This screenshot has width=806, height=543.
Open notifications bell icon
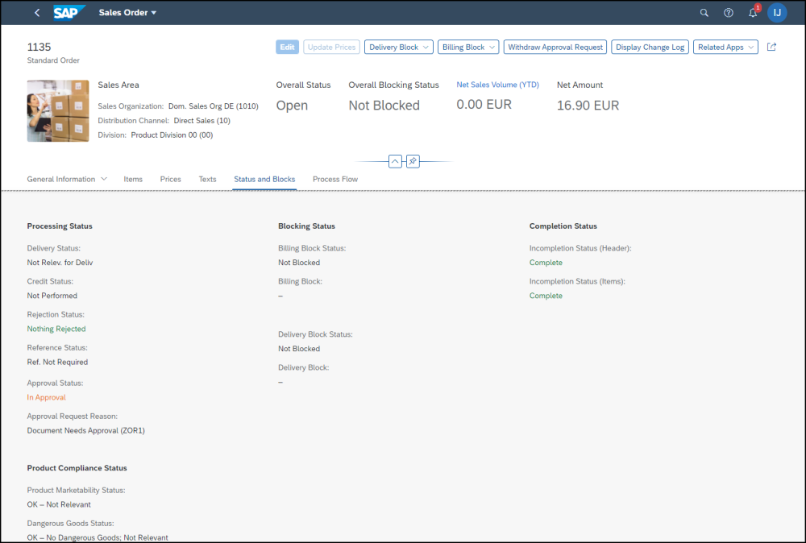coord(753,13)
